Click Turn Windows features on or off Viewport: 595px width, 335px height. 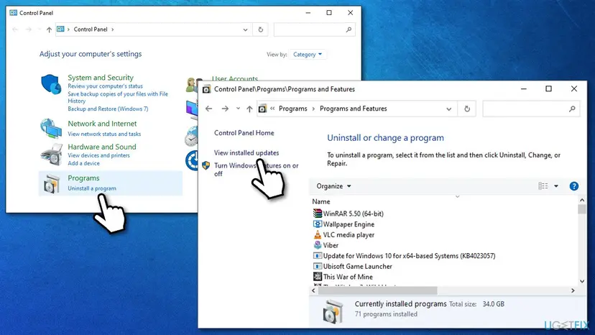(x=256, y=170)
